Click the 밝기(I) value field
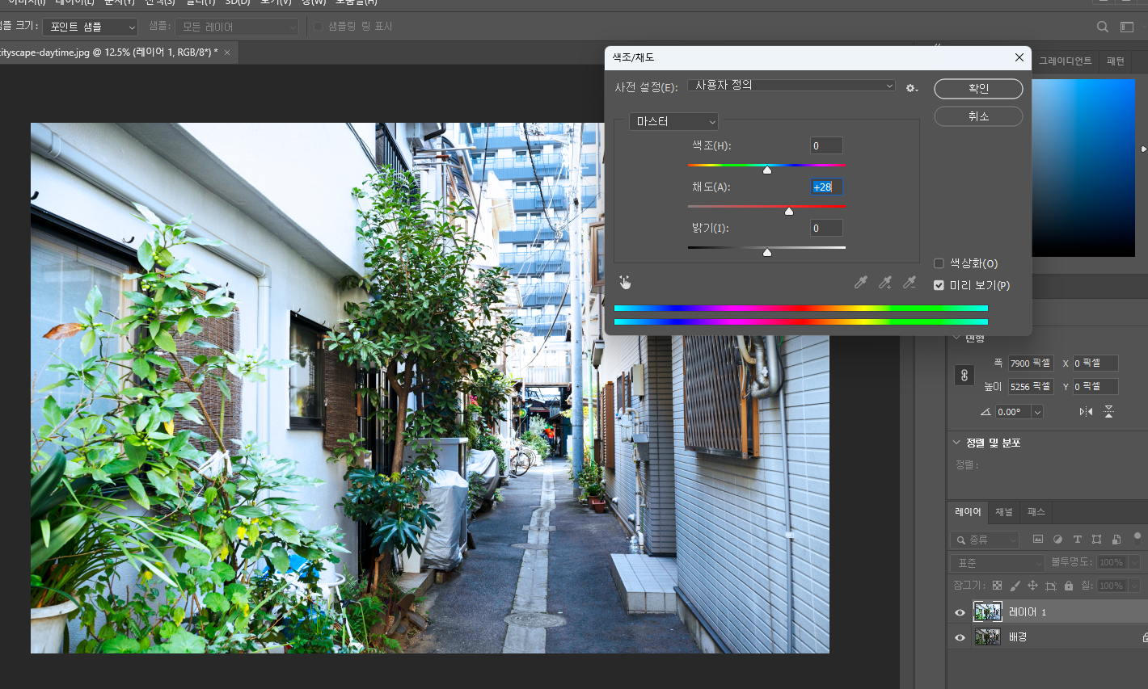Viewport: 1148px width, 689px height. tap(826, 228)
